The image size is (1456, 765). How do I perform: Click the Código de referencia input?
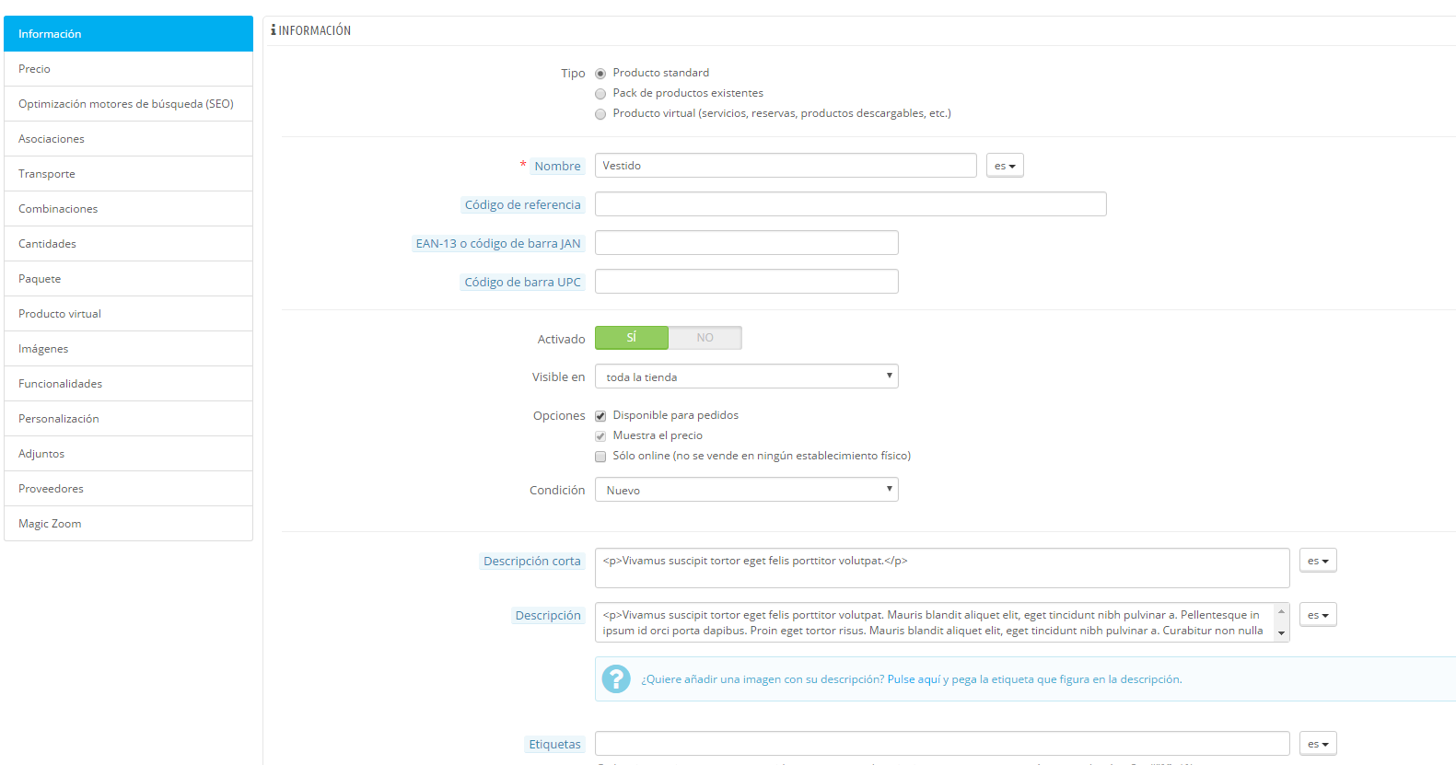pos(851,204)
